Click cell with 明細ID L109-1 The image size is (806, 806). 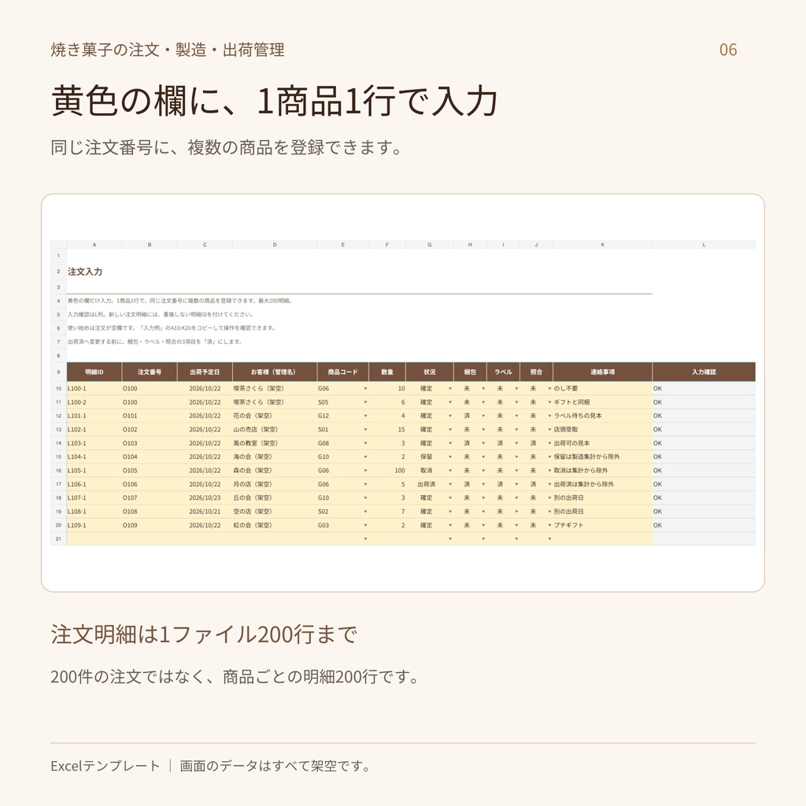click(x=94, y=525)
